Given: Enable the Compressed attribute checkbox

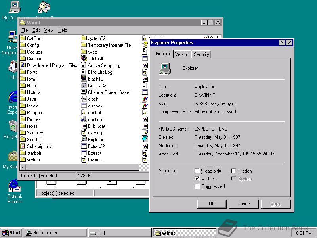Looking at the screenshot, I should tap(197, 186).
